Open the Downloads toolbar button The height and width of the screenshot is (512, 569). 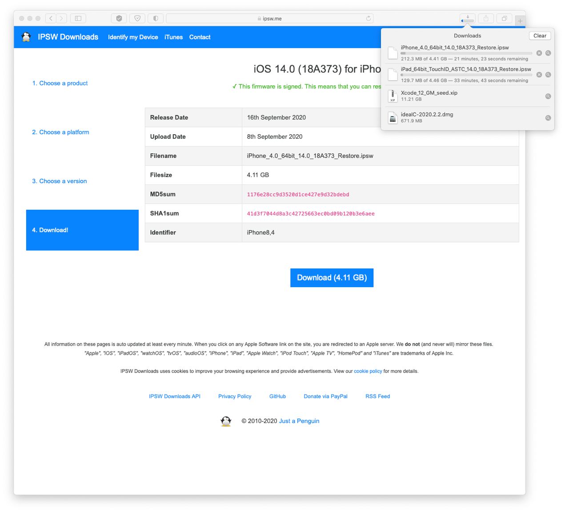(x=468, y=18)
